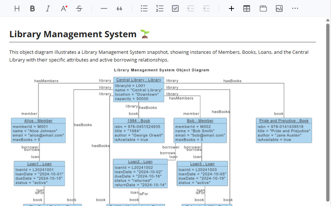Apply heading format with H icon
The width and height of the screenshot is (331, 206).
pos(17,8)
